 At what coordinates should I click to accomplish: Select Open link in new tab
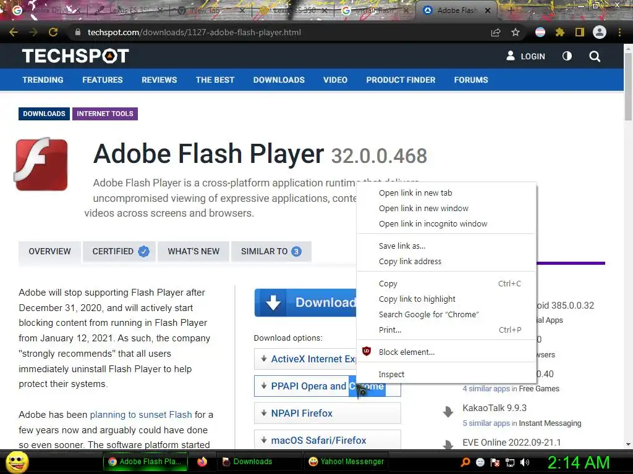point(446,193)
